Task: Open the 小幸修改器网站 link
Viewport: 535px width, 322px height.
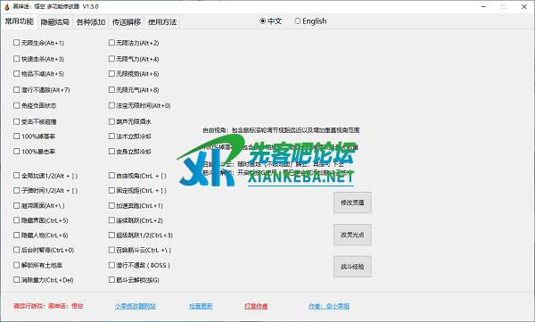Action: point(136,306)
